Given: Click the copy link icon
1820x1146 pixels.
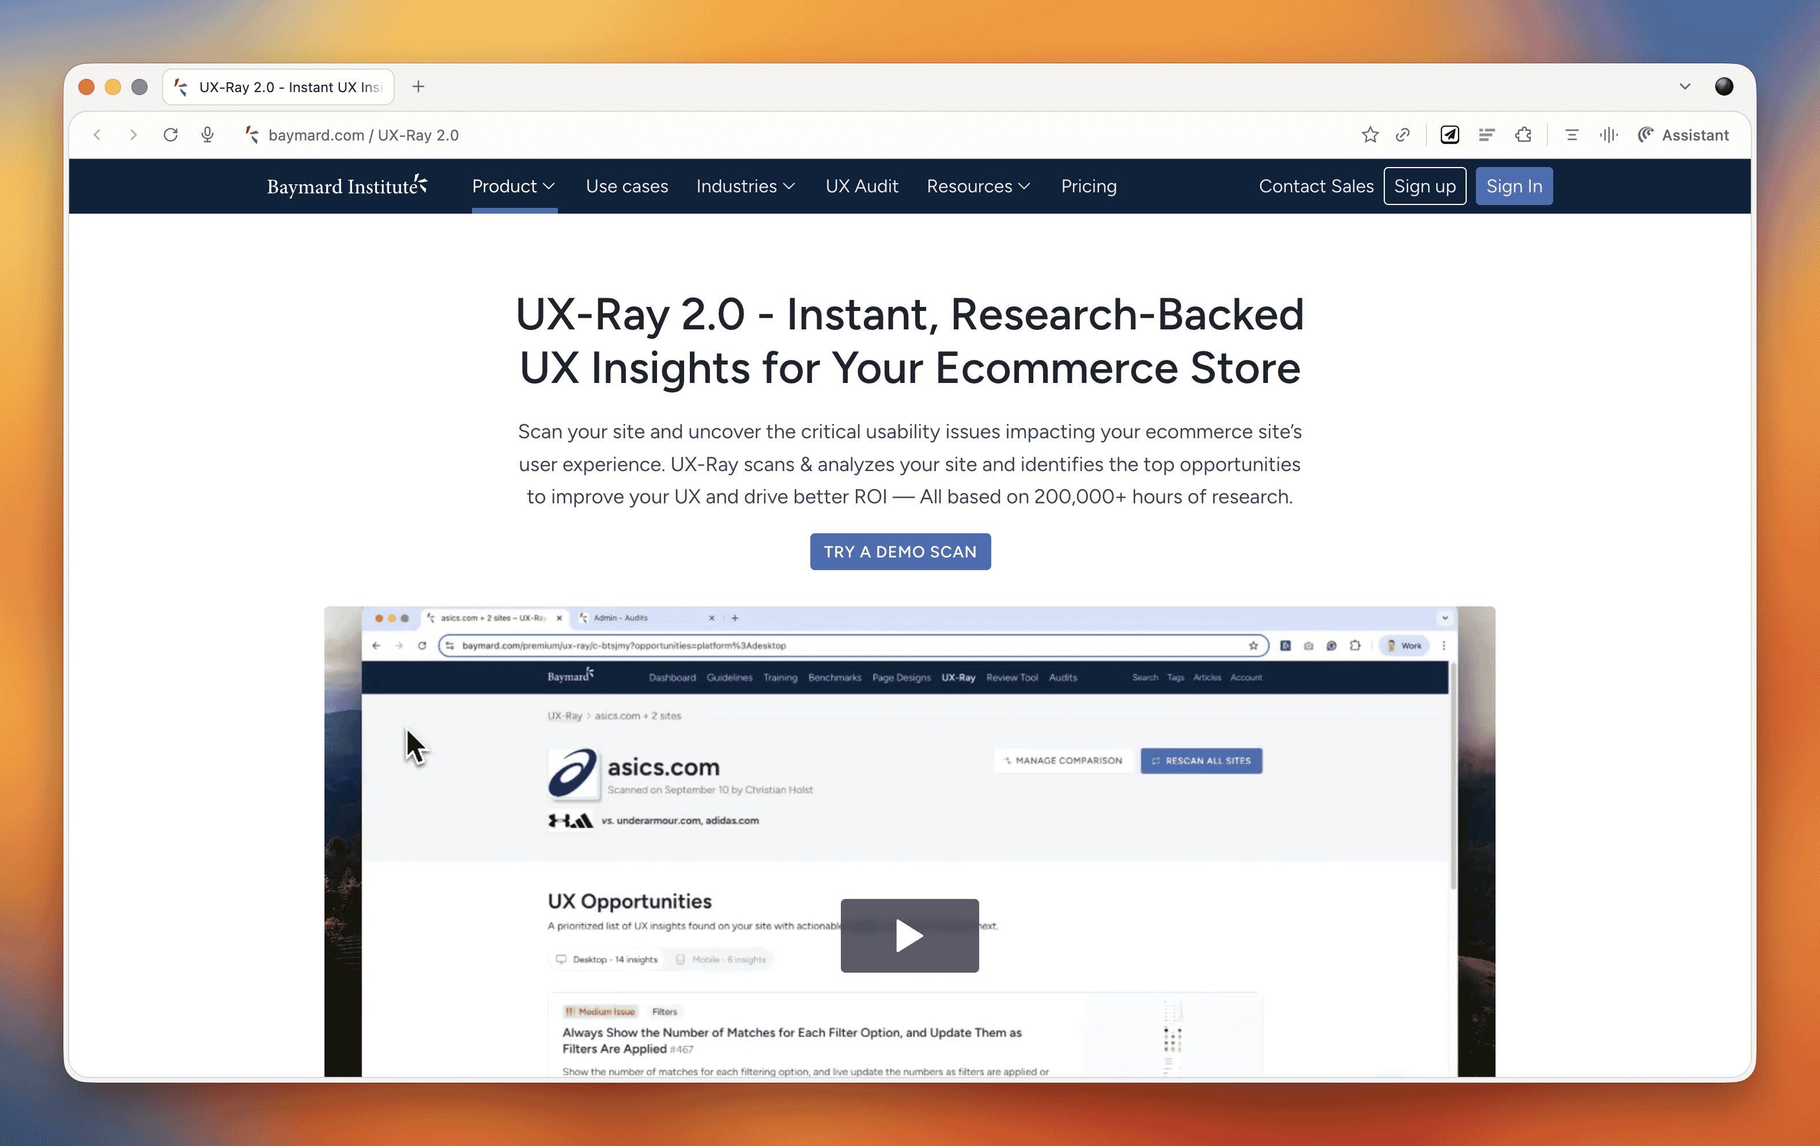Looking at the screenshot, I should pyautogui.click(x=1403, y=135).
